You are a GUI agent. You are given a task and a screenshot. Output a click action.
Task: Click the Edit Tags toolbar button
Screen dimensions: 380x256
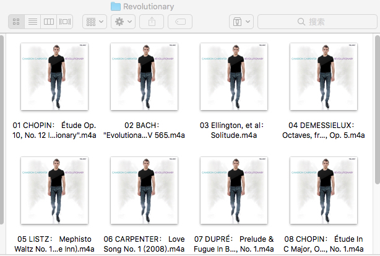pyautogui.click(x=180, y=22)
